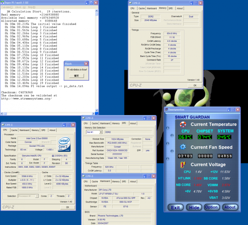
Task: Click the CPU-Z Memory window title icon
Action: (x=130, y=3)
